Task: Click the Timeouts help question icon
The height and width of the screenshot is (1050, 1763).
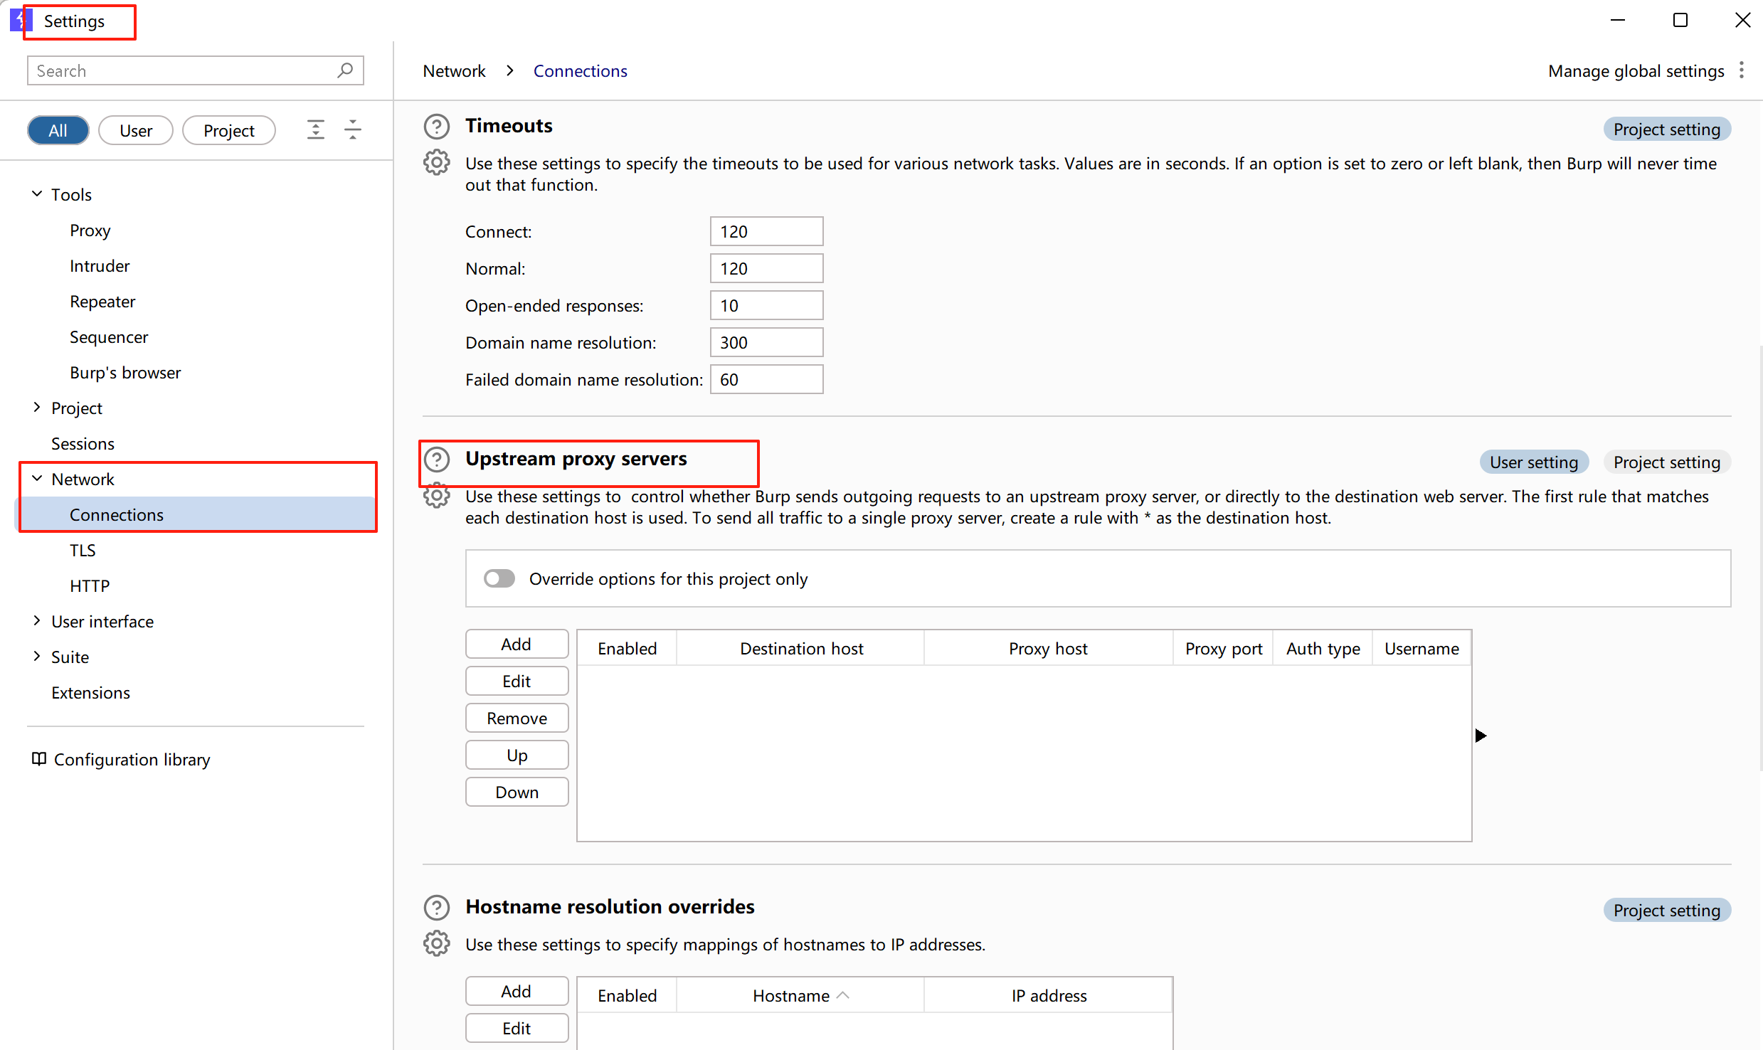Action: (436, 127)
